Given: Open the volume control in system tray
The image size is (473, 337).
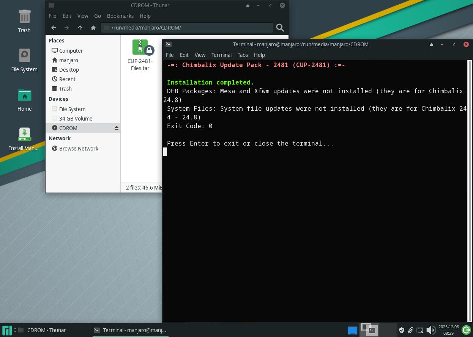Looking at the screenshot, I should [x=430, y=330].
